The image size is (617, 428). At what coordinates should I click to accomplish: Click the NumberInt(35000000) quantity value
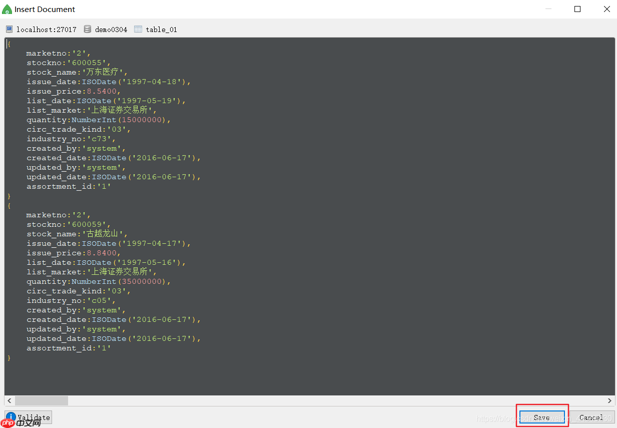coord(121,281)
